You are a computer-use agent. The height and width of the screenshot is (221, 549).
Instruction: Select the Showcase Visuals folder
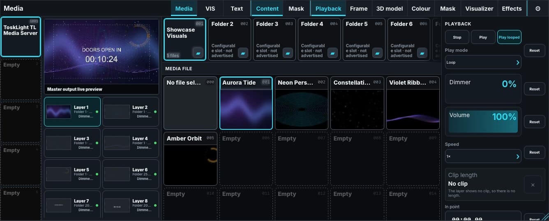click(185, 39)
